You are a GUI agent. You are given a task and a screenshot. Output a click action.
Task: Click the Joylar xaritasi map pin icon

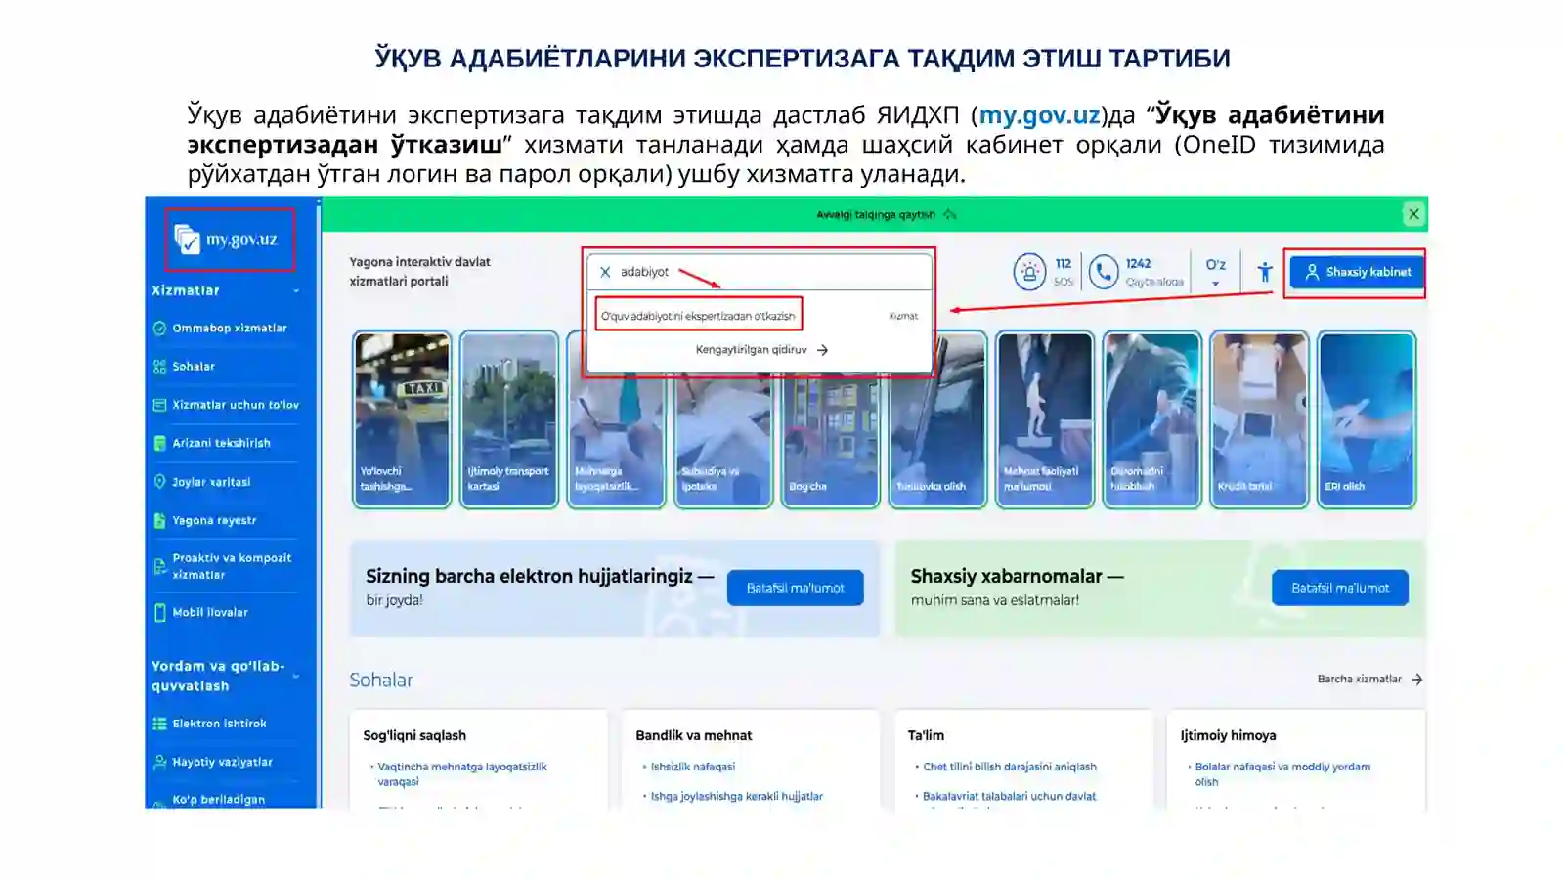(159, 482)
